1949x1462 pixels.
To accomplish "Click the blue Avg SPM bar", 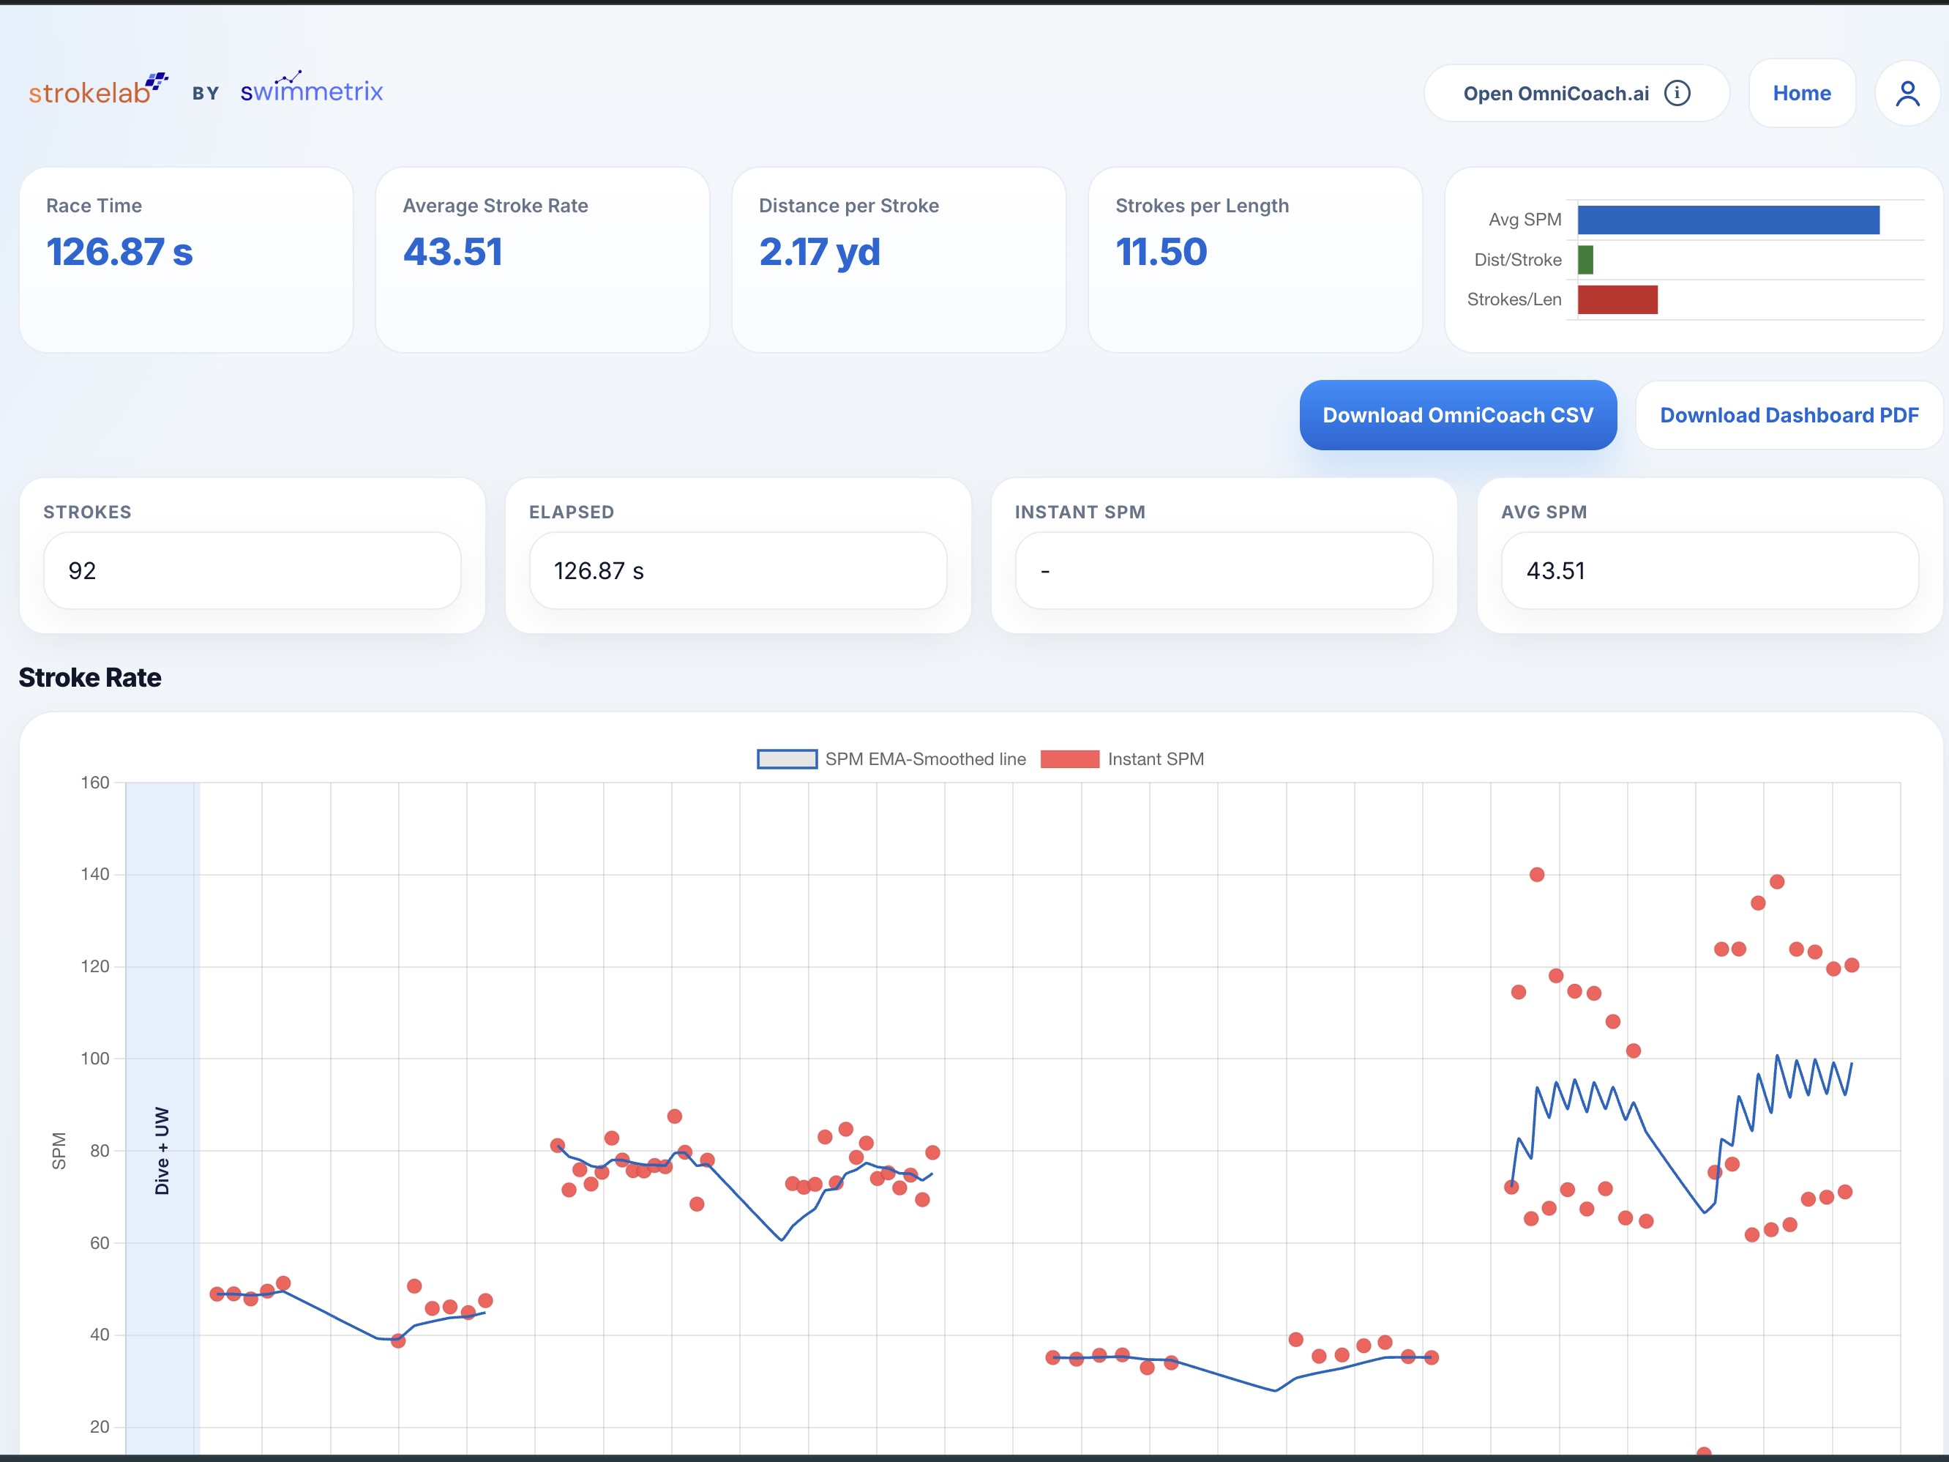I will point(1728,220).
